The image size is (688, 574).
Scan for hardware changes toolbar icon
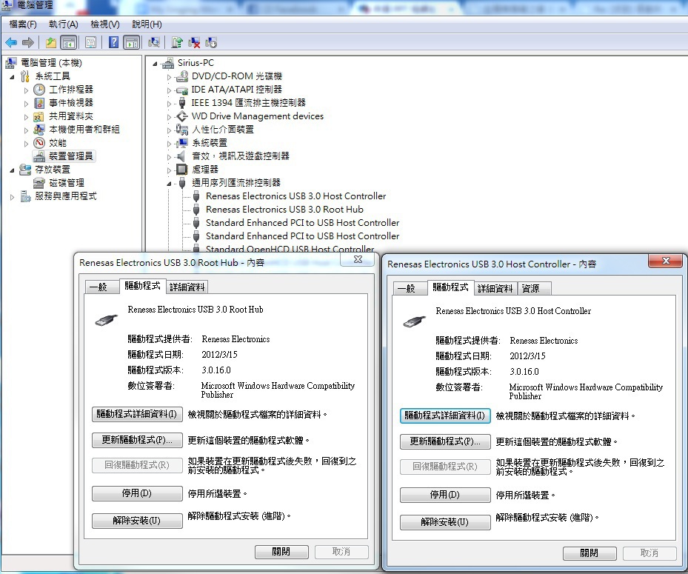(153, 42)
